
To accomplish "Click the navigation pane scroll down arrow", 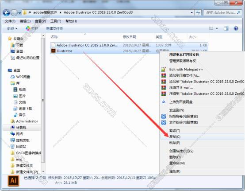I will point(43,172).
